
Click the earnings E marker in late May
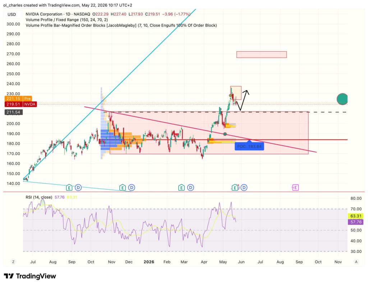tap(235, 187)
